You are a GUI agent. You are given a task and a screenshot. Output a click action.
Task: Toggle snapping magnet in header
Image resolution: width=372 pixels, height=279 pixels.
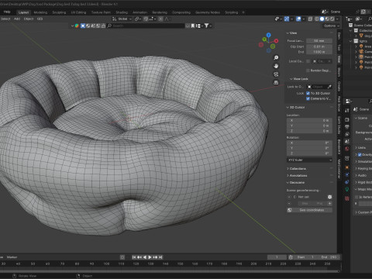[x=146, y=19]
